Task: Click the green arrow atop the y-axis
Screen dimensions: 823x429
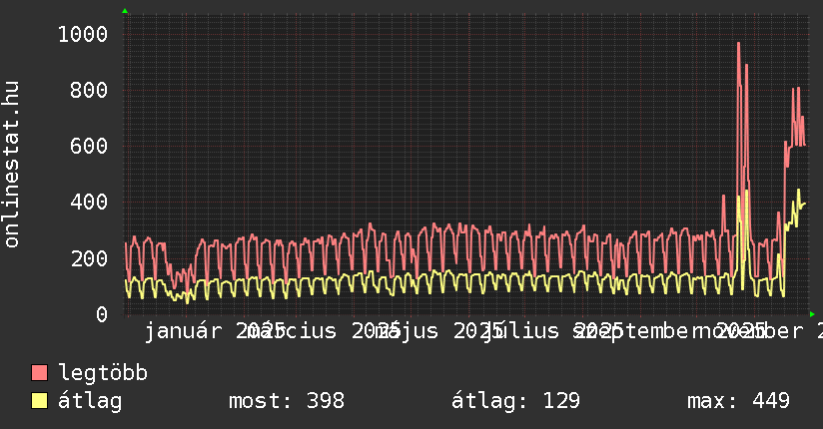Action: pyautogui.click(x=125, y=11)
